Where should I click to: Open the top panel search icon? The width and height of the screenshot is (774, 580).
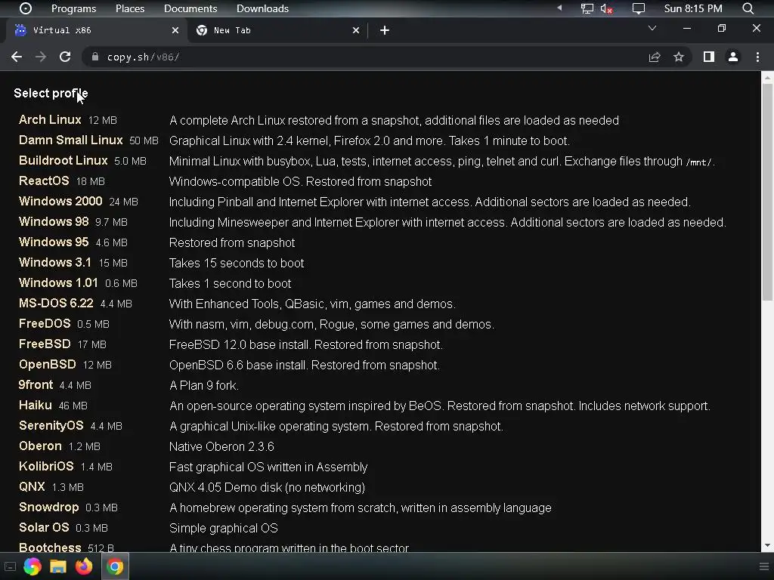coord(748,8)
